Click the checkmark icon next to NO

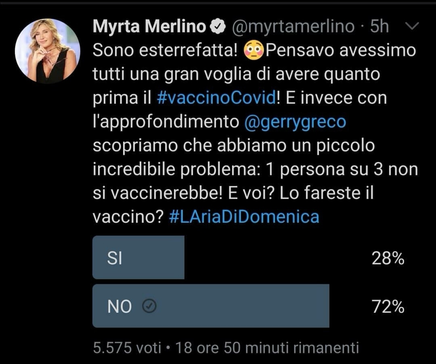click(149, 307)
